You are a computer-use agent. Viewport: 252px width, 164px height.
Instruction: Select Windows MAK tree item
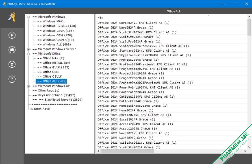coord(50,21)
